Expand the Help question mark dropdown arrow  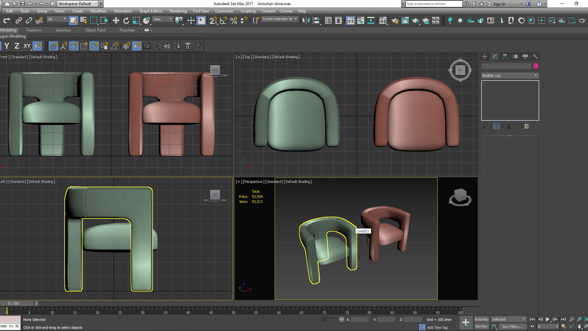[x=545, y=4]
